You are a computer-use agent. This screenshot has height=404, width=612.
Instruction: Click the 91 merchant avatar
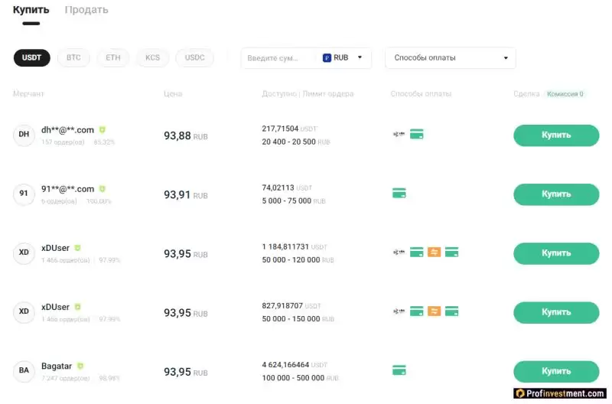[x=24, y=194]
